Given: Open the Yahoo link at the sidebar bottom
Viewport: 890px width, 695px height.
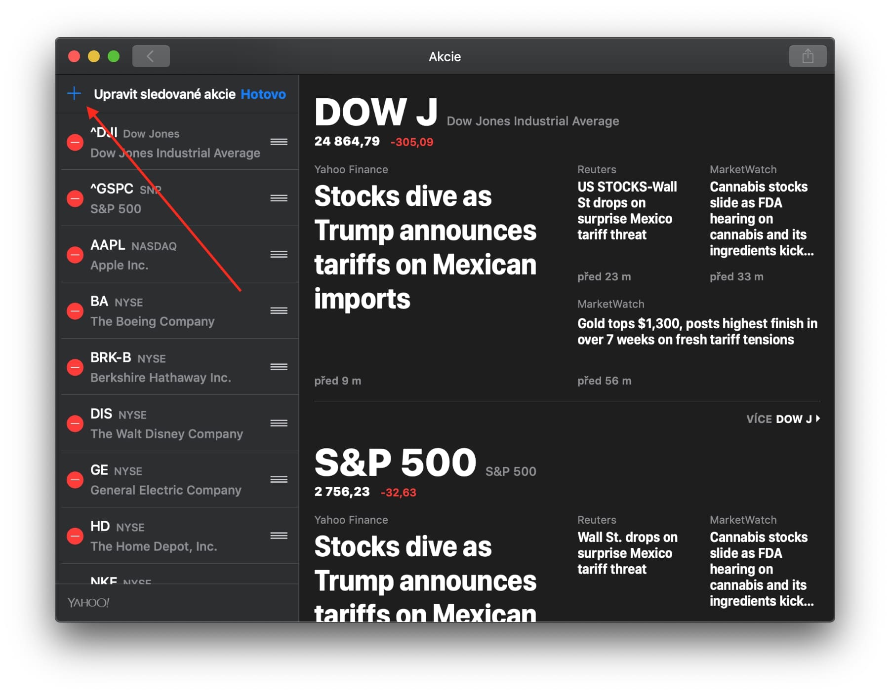Looking at the screenshot, I should click(x=88, y=603).
